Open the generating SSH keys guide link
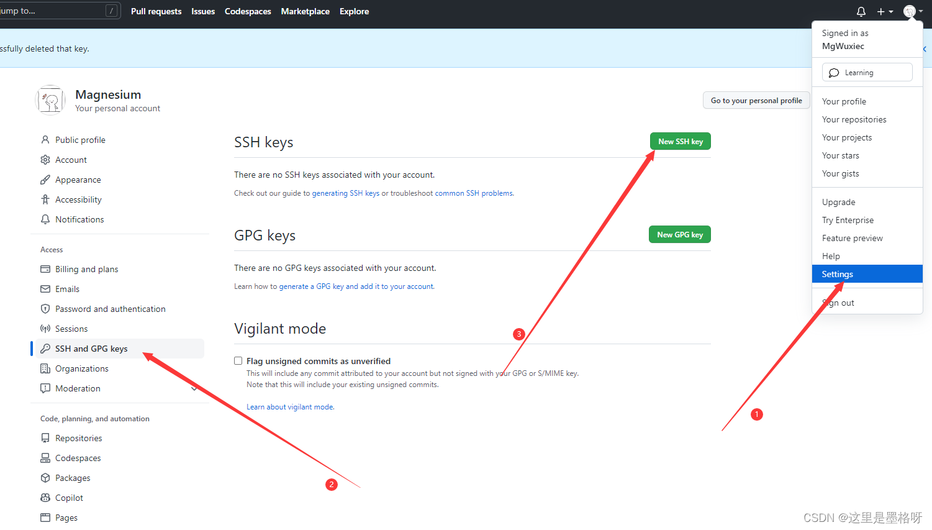Viewport: 932px width, 530px height. (345, 193)
